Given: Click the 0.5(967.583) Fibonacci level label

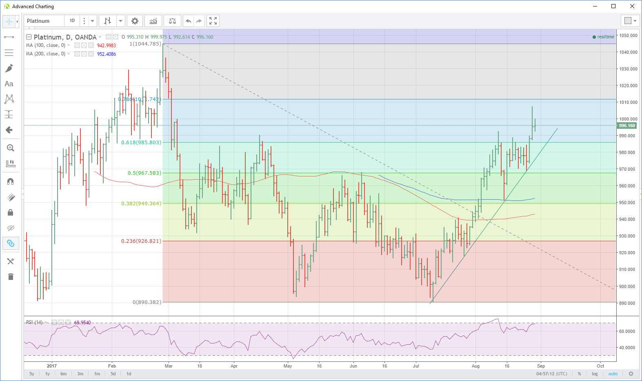Looking at the screenshot, I should point(144,173).
